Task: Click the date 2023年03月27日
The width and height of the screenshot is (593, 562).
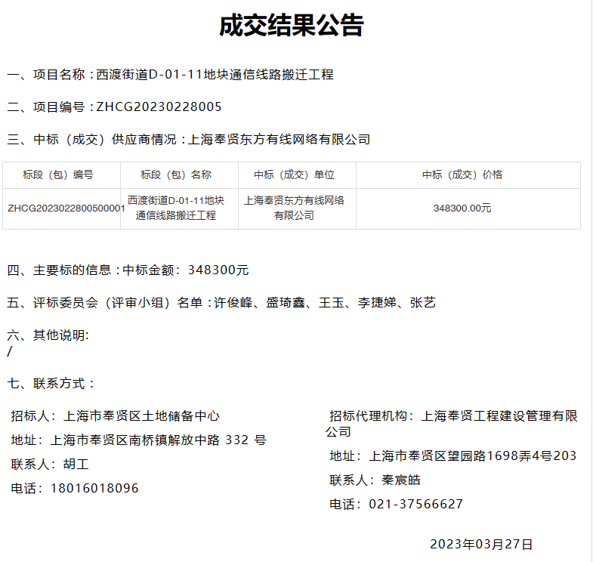Action: [x=481, y=544]
